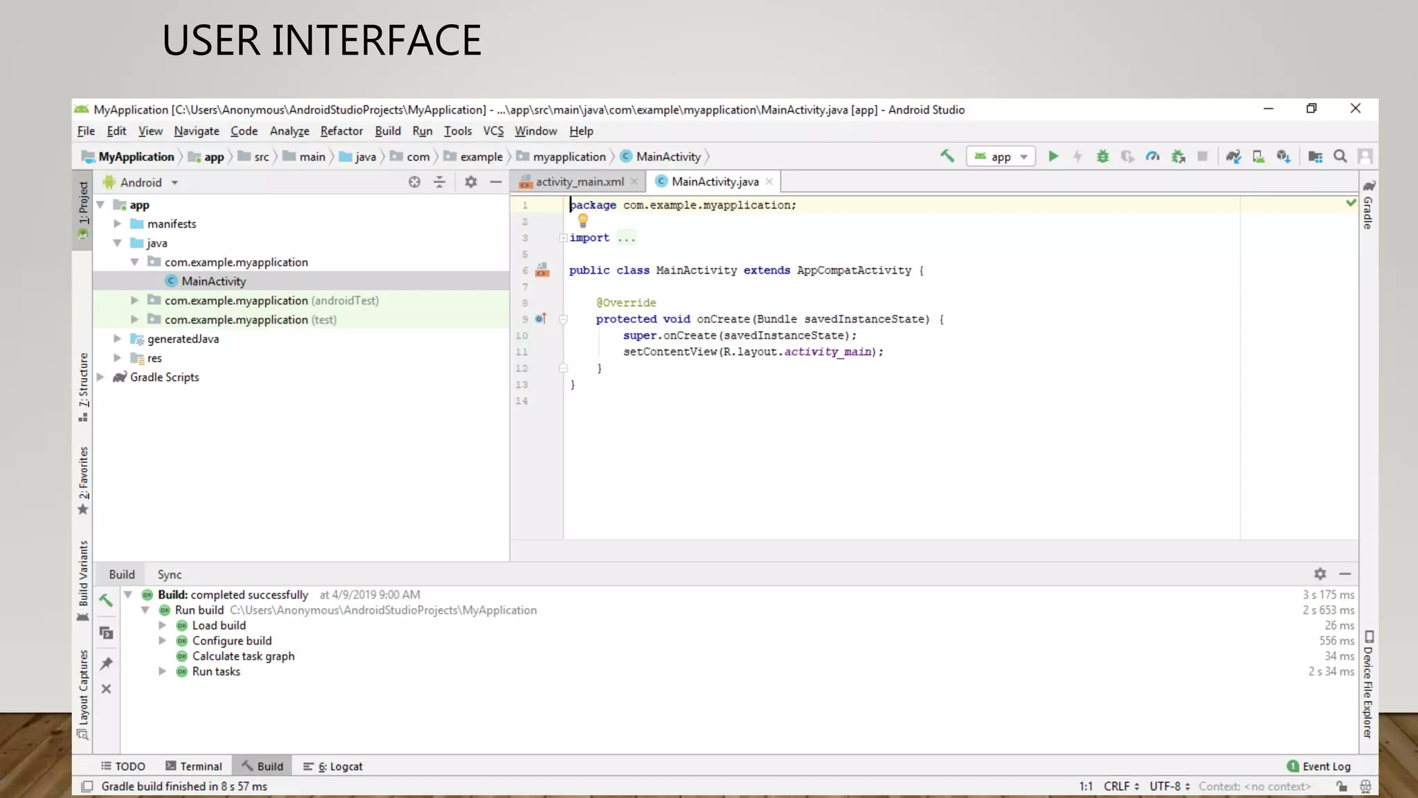Click the Collapse All icon in Project panel

coord(439,182)
